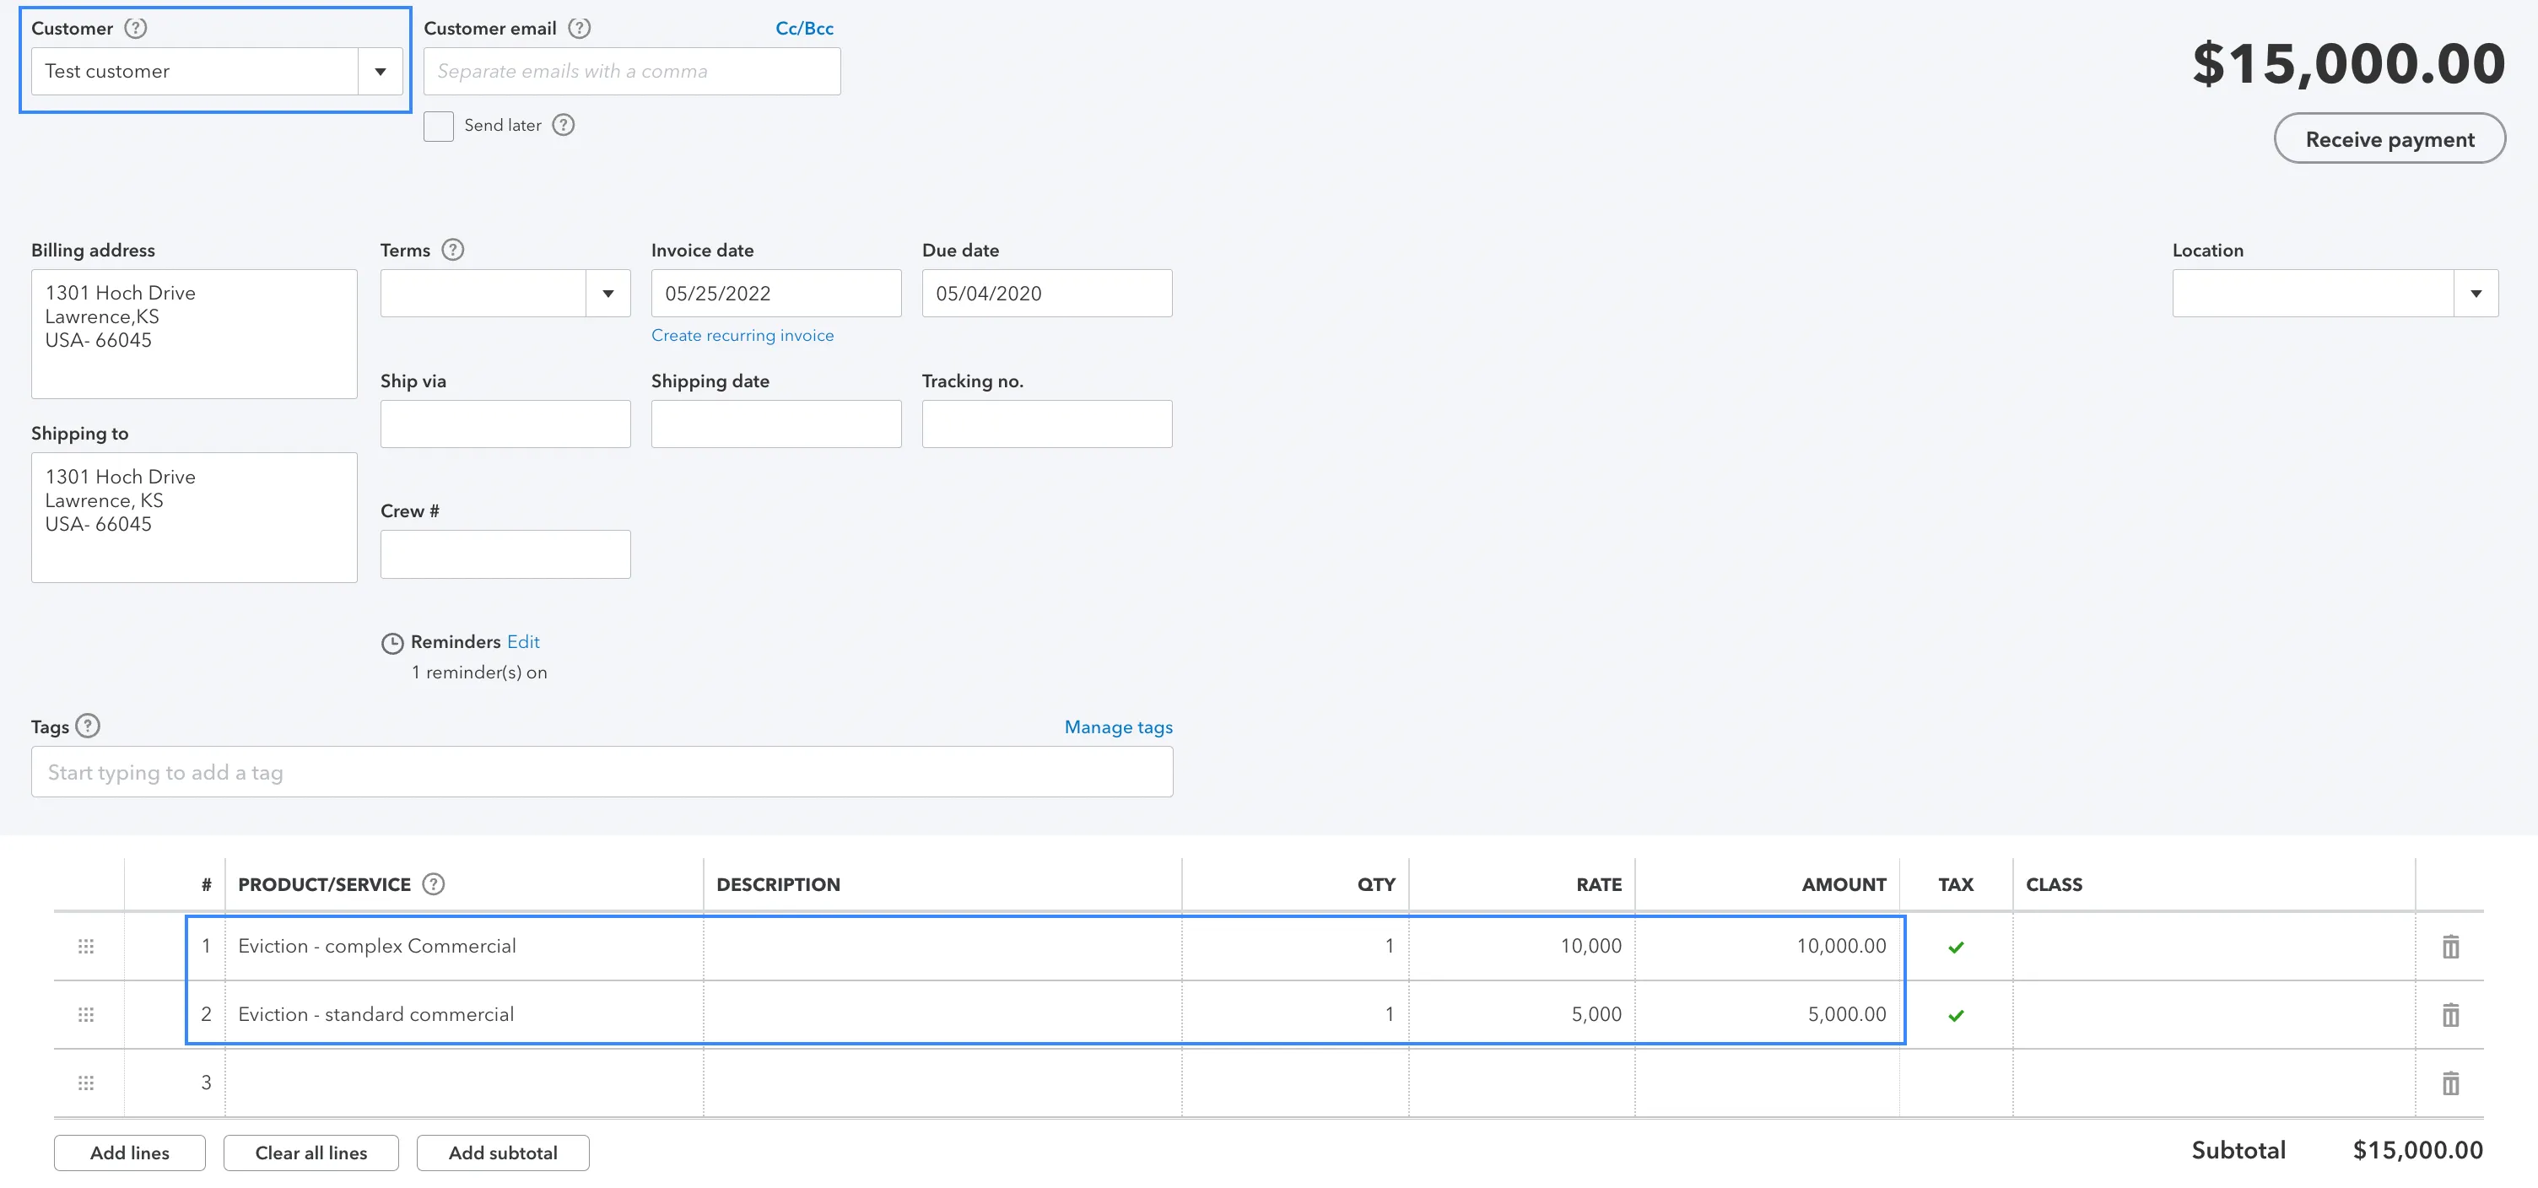Open the Location dropdown arrow
This screenshot has height=1188, width=2538.
[2475, 294]
